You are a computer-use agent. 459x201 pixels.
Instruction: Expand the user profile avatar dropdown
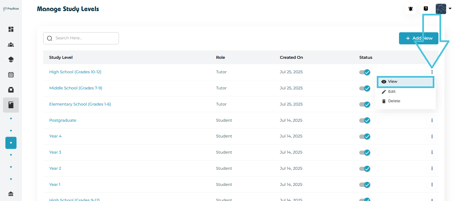tap(443, 9)
